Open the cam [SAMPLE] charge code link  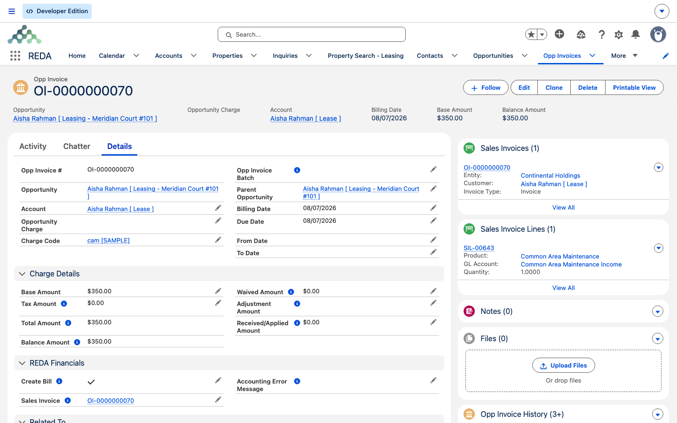[x=109, y=240]
